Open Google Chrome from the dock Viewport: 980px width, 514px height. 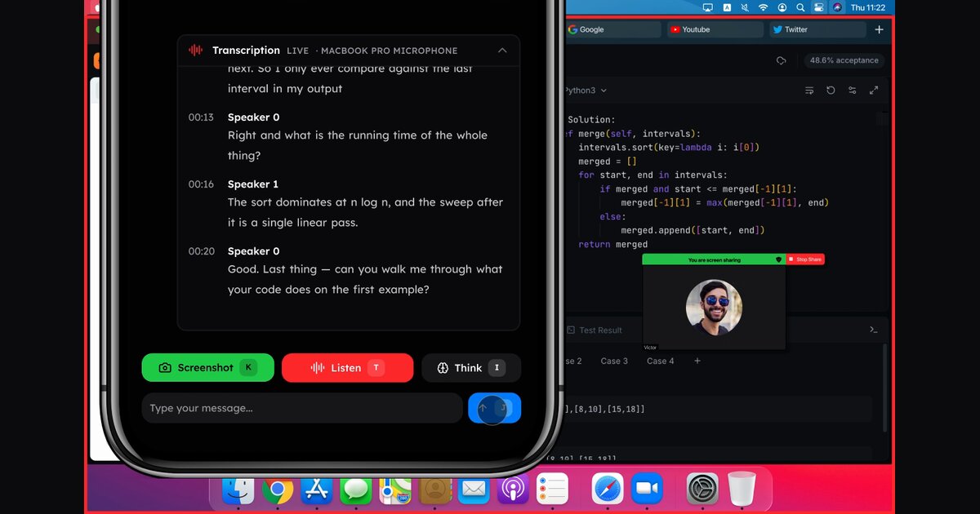[x=278, y=490]
